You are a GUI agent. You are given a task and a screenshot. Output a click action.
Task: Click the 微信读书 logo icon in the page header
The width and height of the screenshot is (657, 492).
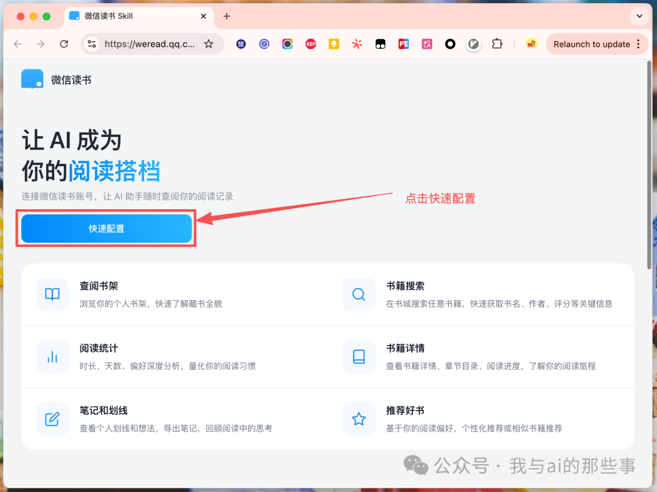click(x=32, y=79)
